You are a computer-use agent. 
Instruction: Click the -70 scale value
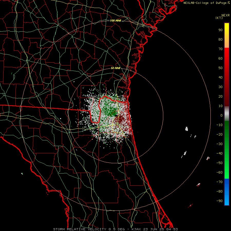(x=219, y=182)
